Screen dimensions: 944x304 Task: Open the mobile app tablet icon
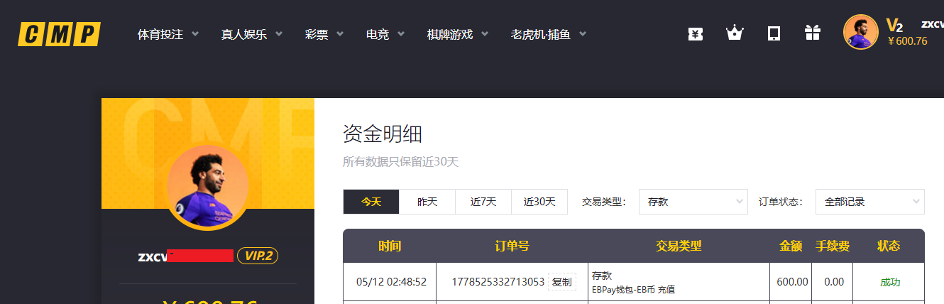[774, 33]
